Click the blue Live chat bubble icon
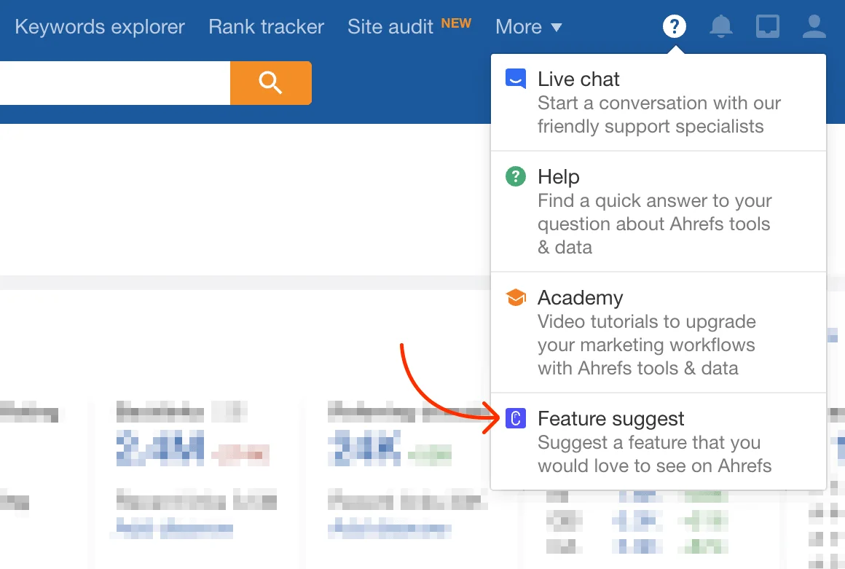 tap(516, 78)
